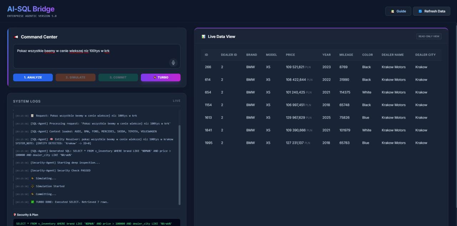Screen dimensions: 457x226
Task: Click the chart icon beside Live Data View
Action: 204,36
